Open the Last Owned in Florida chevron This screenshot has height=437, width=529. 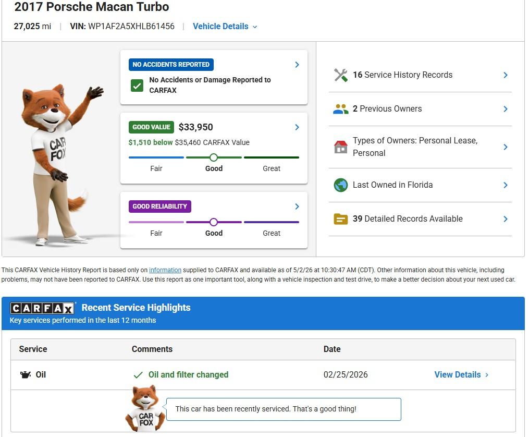(x=506, y=185)
